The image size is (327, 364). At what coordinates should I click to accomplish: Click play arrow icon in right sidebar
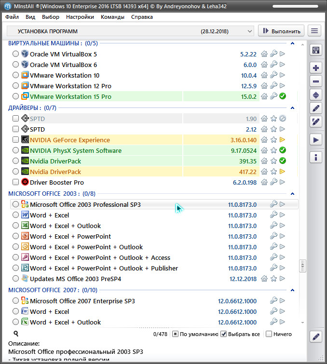[316, 139]
